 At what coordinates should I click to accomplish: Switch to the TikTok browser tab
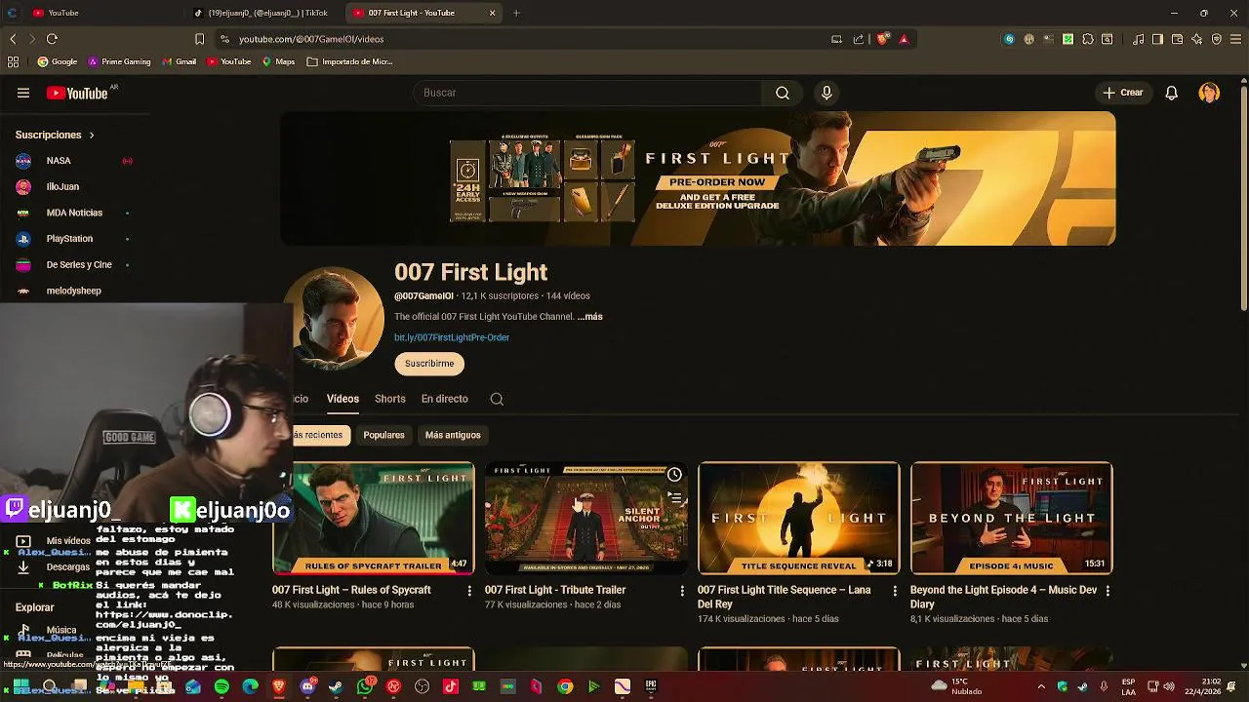click(x=261, y=13)
